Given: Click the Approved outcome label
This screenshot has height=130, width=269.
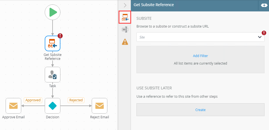Looking at the screenshot, I should (33, 100).
